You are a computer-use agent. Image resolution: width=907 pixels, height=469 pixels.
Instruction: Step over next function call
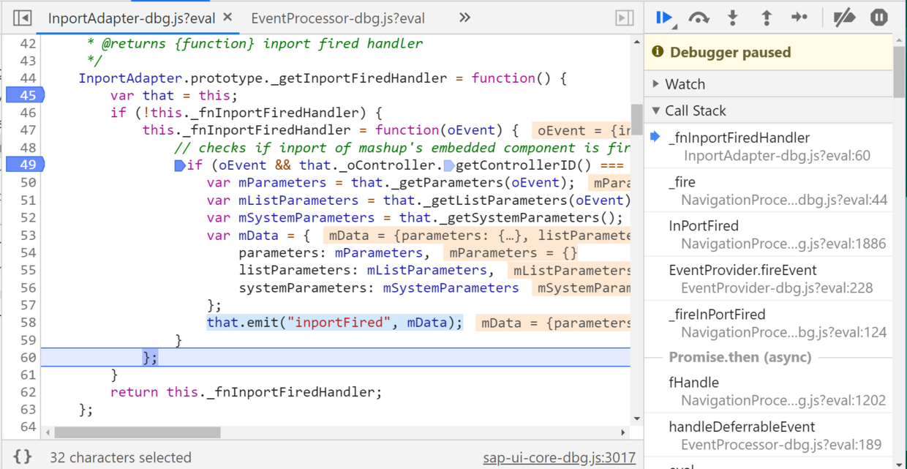tap(699, 18)
